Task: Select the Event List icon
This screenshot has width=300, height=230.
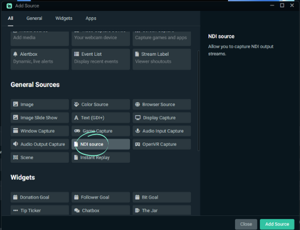Action: [77, 54]
